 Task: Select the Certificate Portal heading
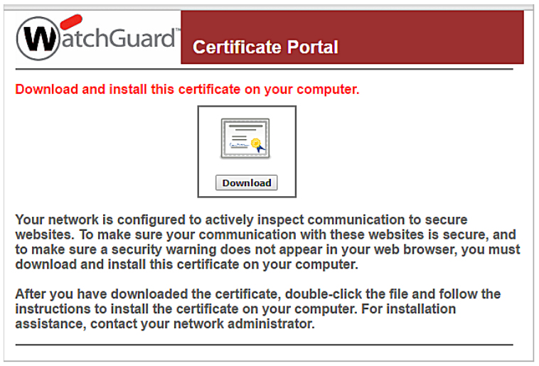pyautogui.click(x=265, y=48)
